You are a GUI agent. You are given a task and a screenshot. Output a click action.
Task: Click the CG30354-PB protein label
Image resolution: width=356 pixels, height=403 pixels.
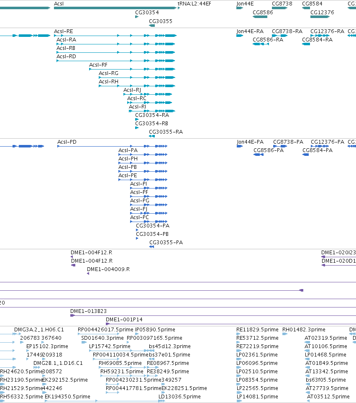[152, 234]
